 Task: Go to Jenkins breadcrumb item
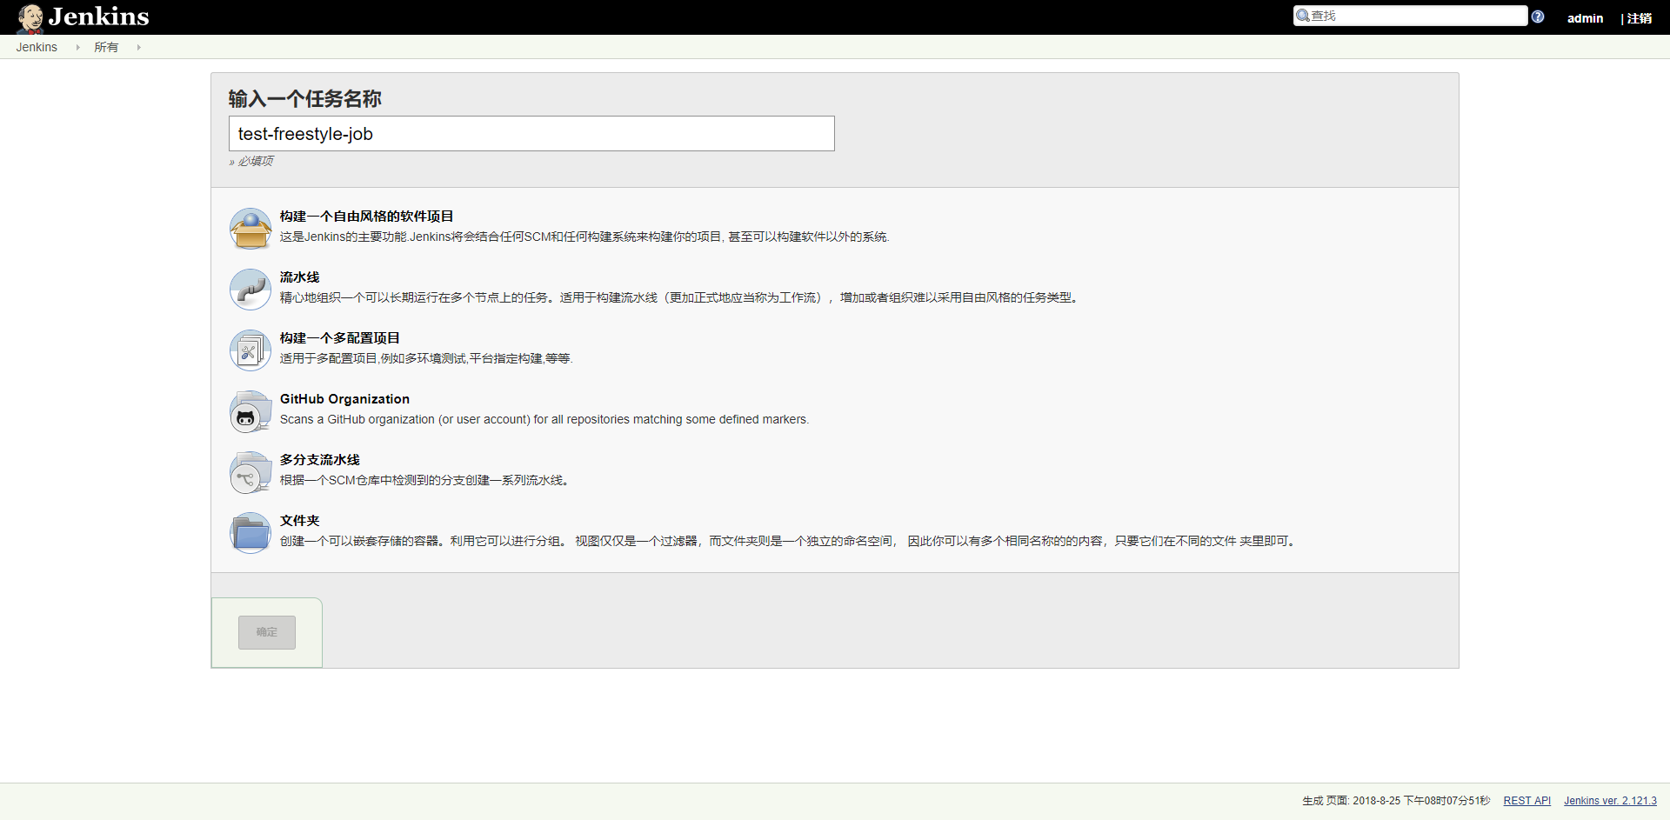point(37,48)
